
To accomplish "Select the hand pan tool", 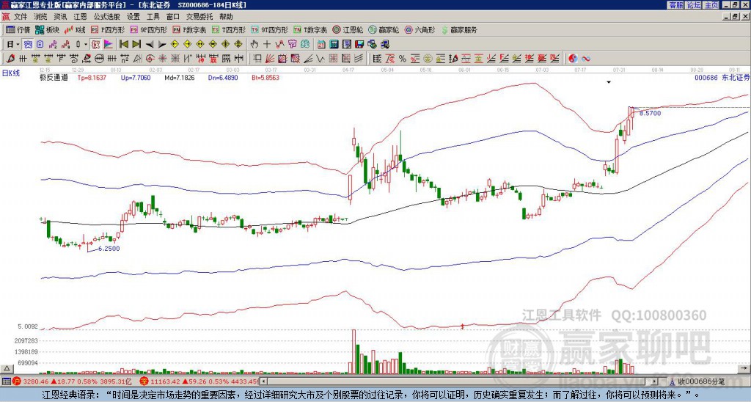I will 254,45.
